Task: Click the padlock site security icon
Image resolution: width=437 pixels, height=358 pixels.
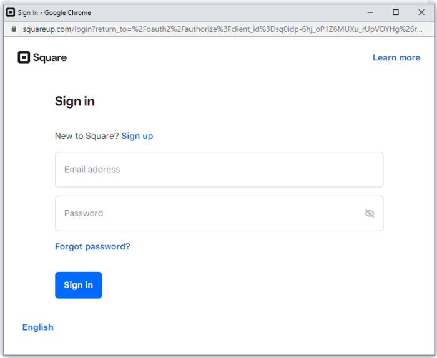Action: coord(13,29)
